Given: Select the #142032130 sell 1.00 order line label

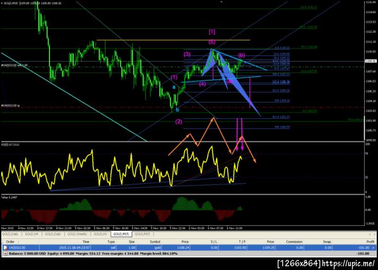Looking at the screenshot, I should (14, 65).
